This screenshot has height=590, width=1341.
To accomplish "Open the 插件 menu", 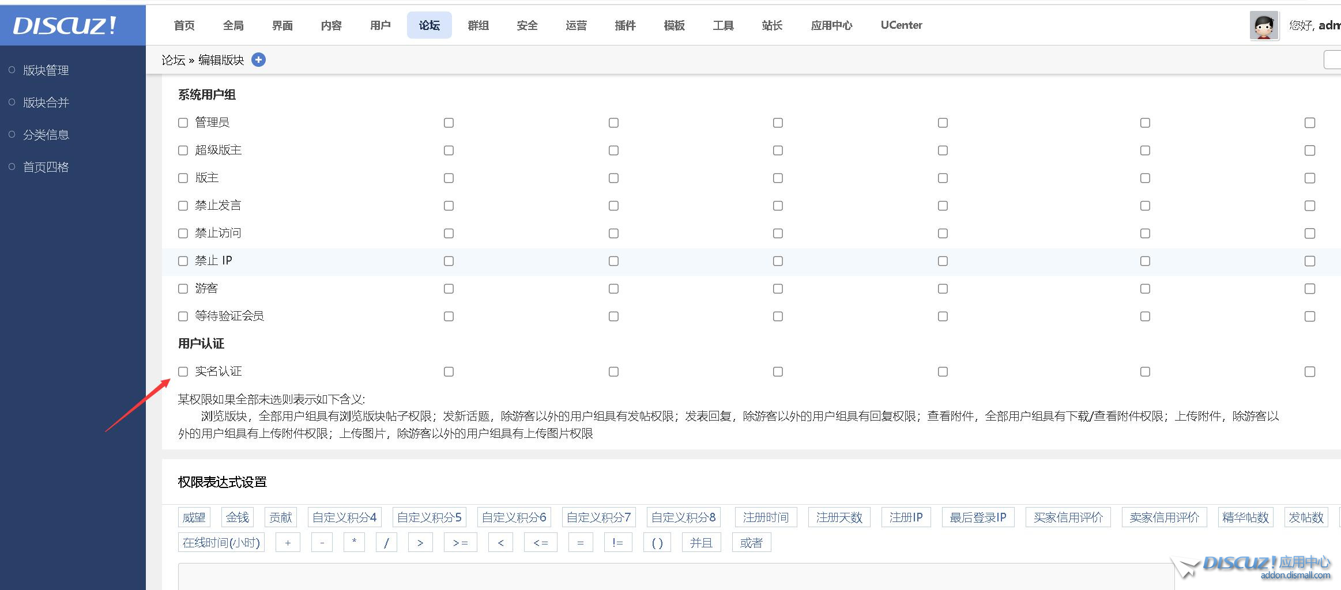I will point(626,25).
